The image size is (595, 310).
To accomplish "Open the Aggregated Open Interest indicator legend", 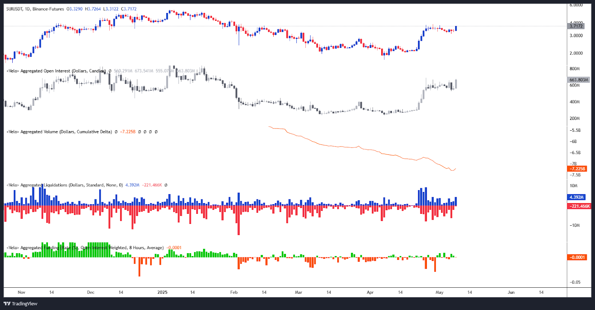I will click(56, 71).
